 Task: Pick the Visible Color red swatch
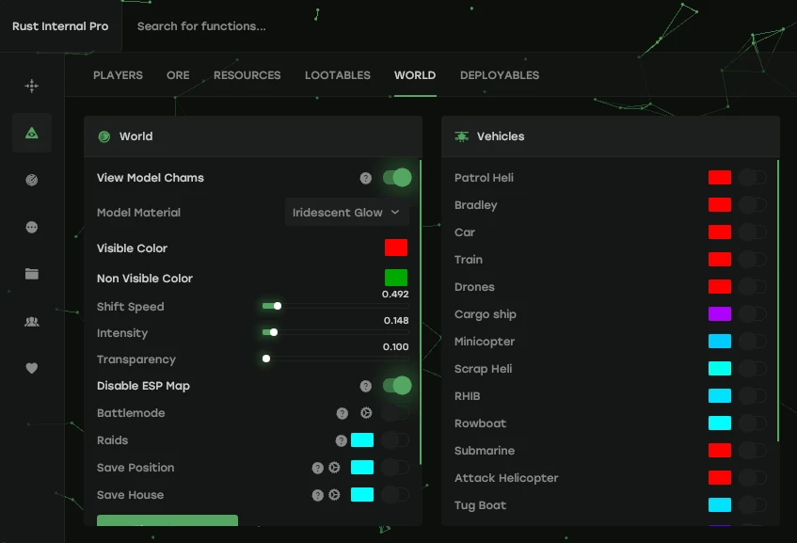(396, 248)
